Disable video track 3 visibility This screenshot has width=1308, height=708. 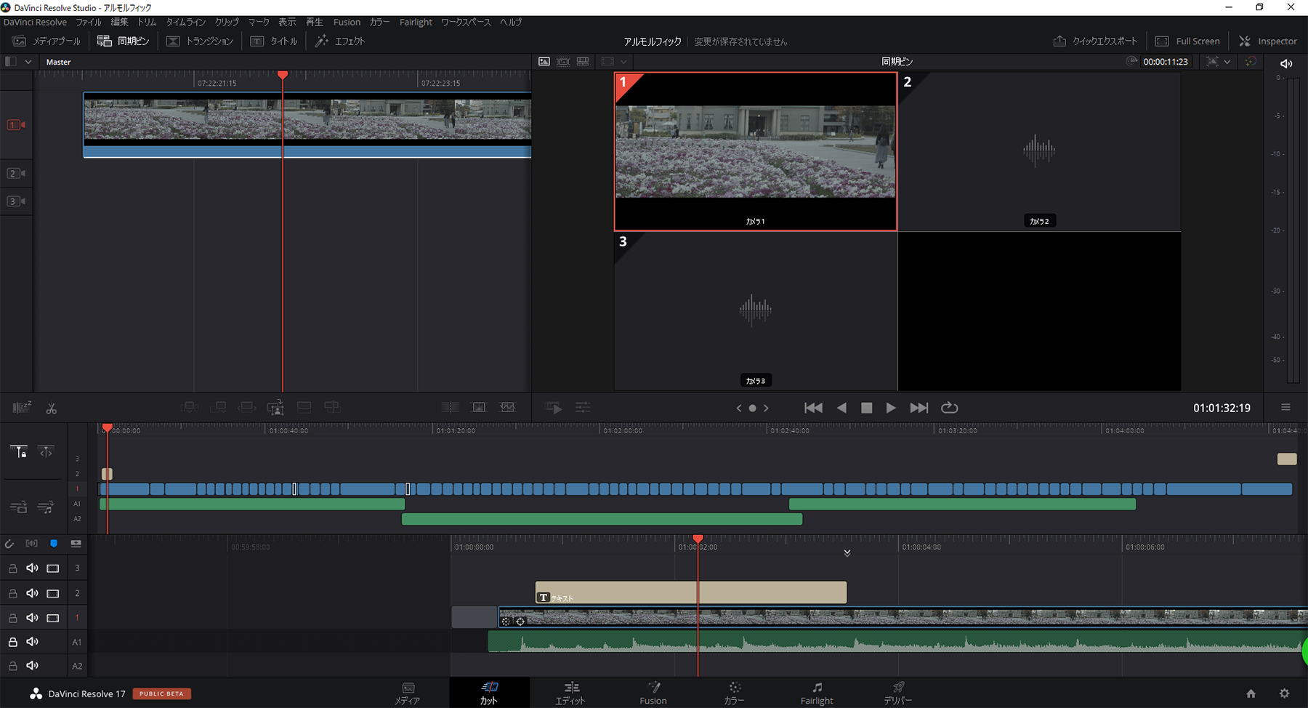tap(53, 568)
